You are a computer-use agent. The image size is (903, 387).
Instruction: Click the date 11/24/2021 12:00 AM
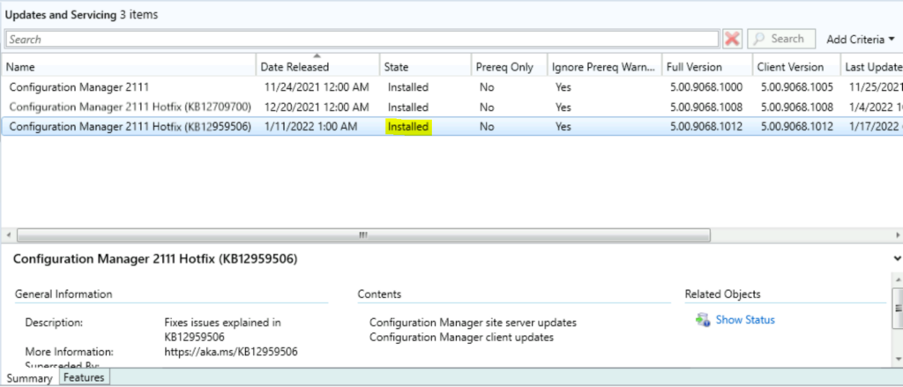coord(317,87)
